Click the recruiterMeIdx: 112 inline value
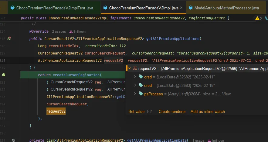 (105, 46)
